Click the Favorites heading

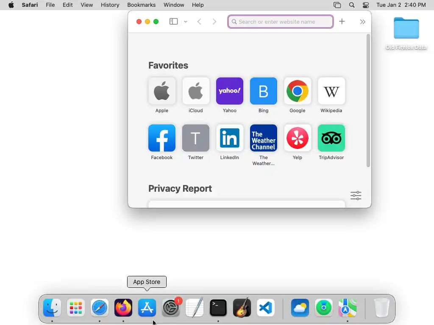pos(168,65)
